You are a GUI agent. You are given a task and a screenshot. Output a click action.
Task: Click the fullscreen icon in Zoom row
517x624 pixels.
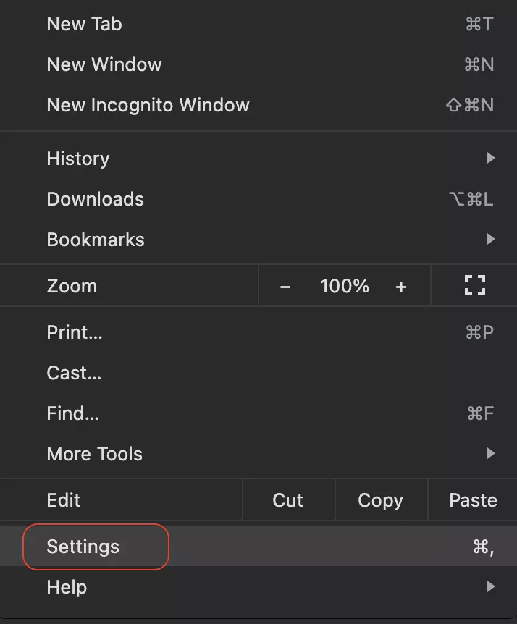[x=474, y=286]
